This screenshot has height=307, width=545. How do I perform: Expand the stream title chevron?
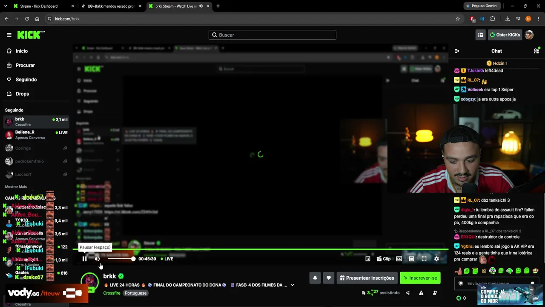pyautogui.click(x=292, y=285)
